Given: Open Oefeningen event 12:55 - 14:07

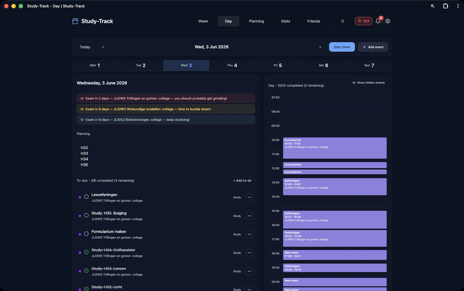Looking at the screenshot, I should pyautogui.click(x=335, y=186).
